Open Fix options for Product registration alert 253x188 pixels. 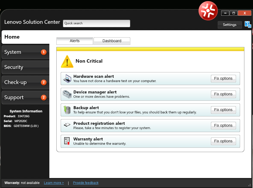(223, 125)
